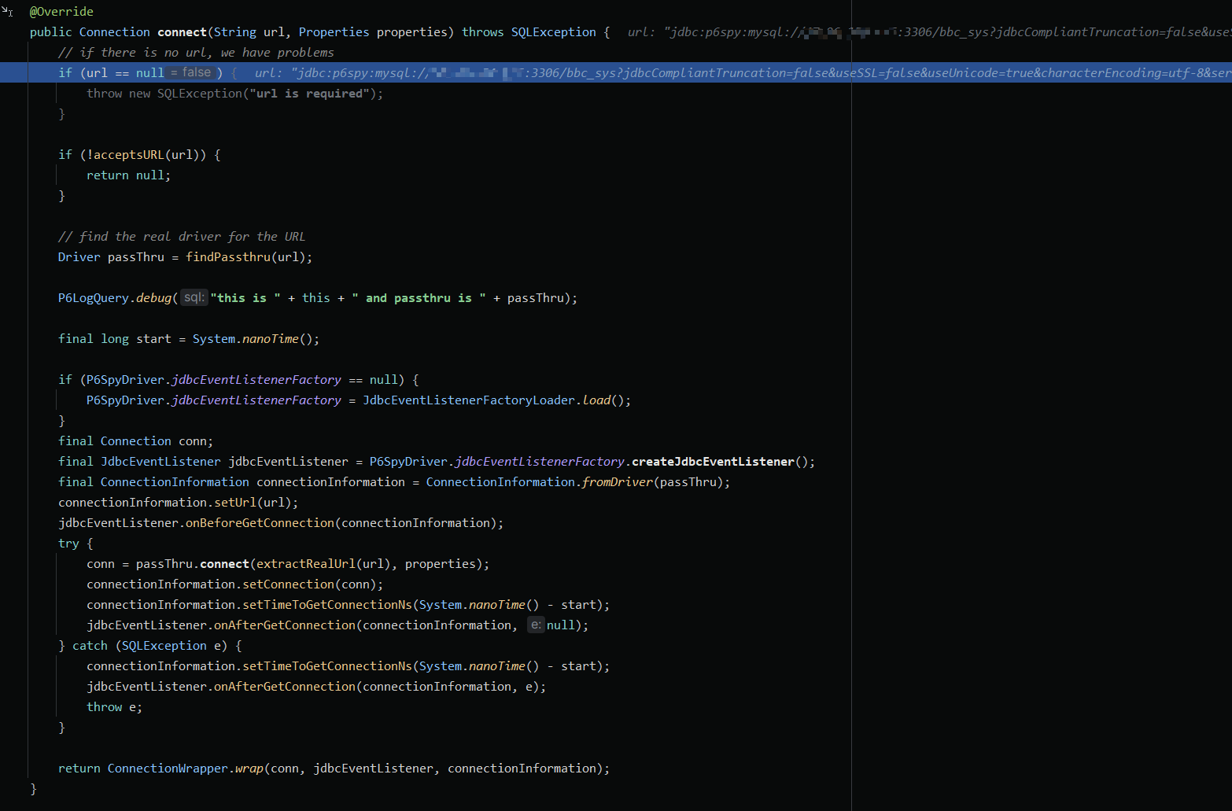Select the connect method name in the signature
Image resolution: width=1232 pixels, height=811 pixels.
click(182, 32)
